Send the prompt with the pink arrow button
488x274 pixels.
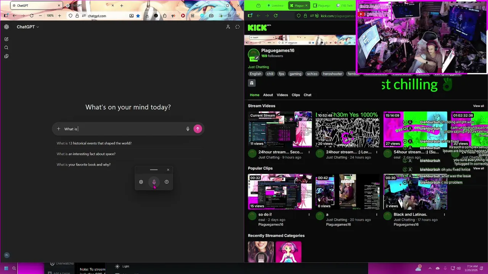click(197, 129)
